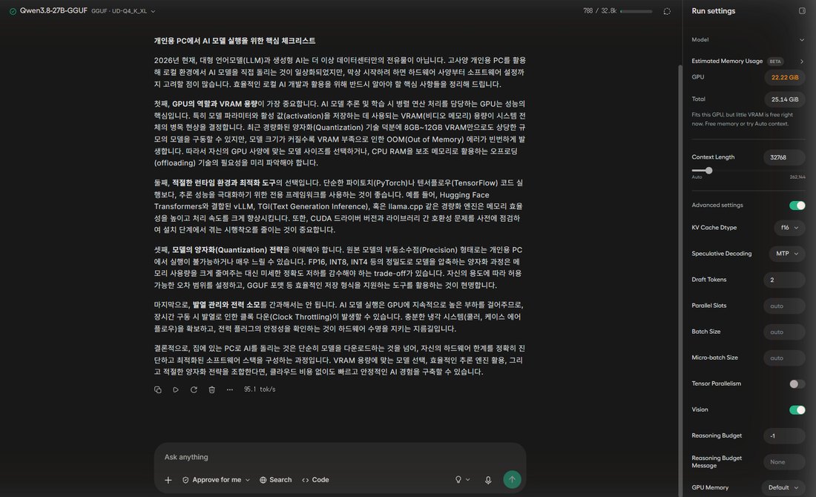Click the Qwen3.8-27B-GGUF model title
This screenshot has width=816, height=497.
[53, 11]
